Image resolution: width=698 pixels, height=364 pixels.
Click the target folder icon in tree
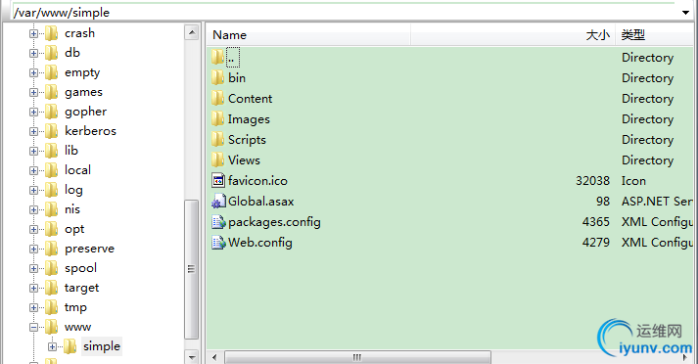(52, 288)
